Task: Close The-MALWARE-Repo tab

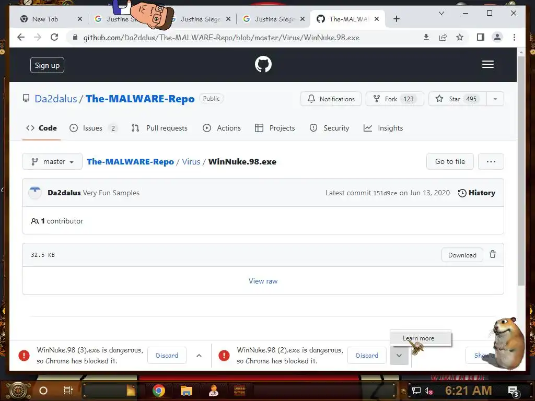Action: pyautogui.click(x=376, y=19)
